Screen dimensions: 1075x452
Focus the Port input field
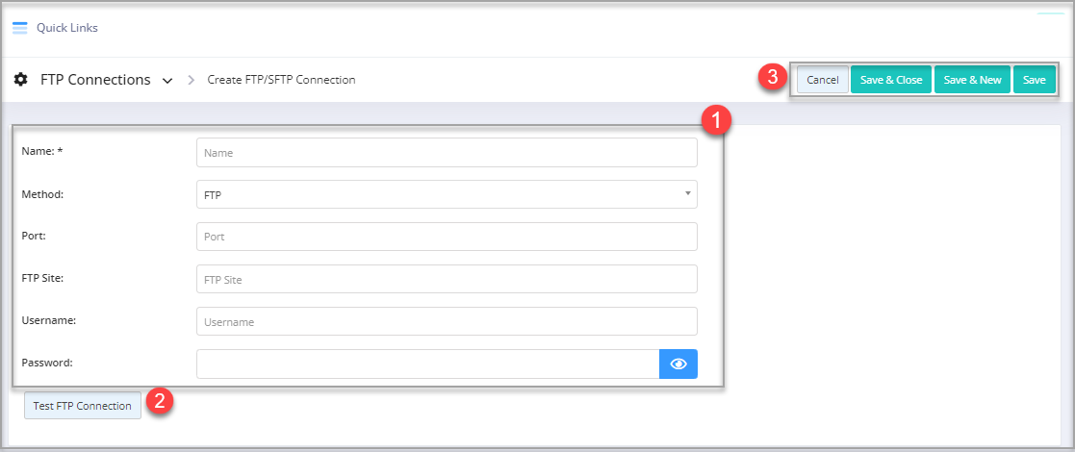[447, 237]
